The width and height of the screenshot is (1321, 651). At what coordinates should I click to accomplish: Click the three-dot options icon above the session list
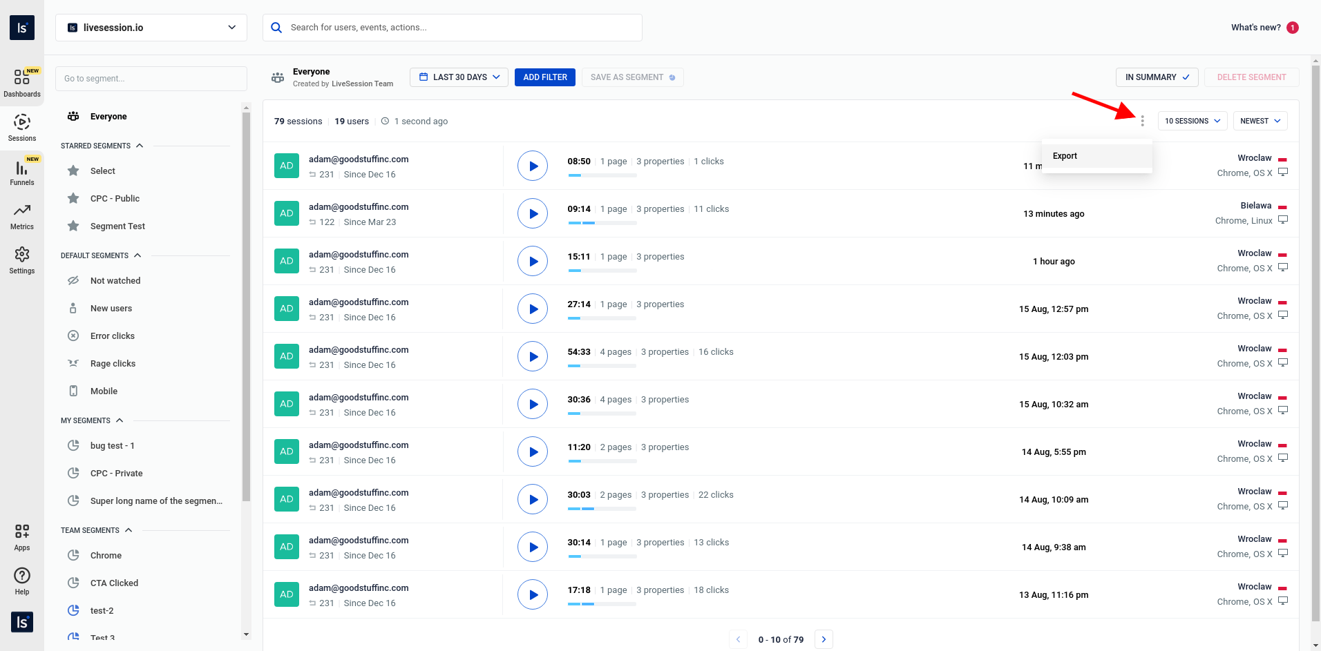click(x=1143, y=121)
